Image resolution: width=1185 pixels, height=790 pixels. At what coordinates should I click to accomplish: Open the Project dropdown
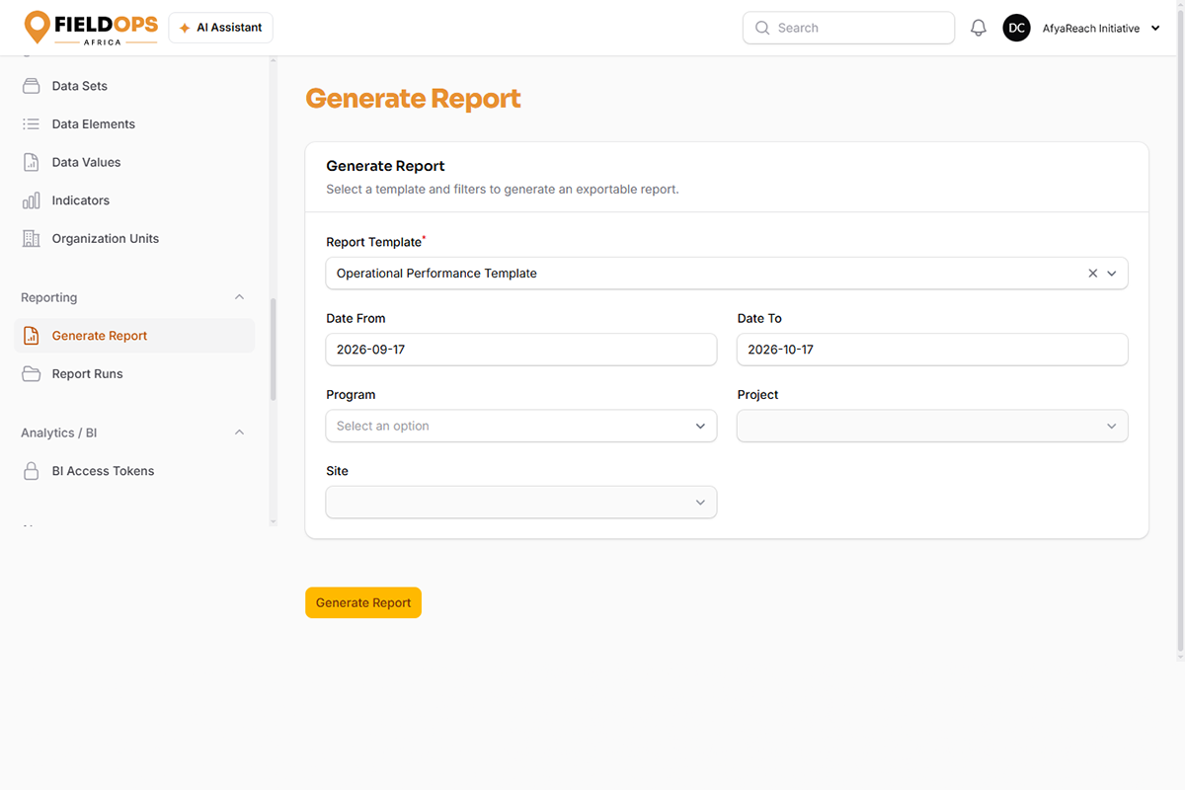[x=932, y=426]
